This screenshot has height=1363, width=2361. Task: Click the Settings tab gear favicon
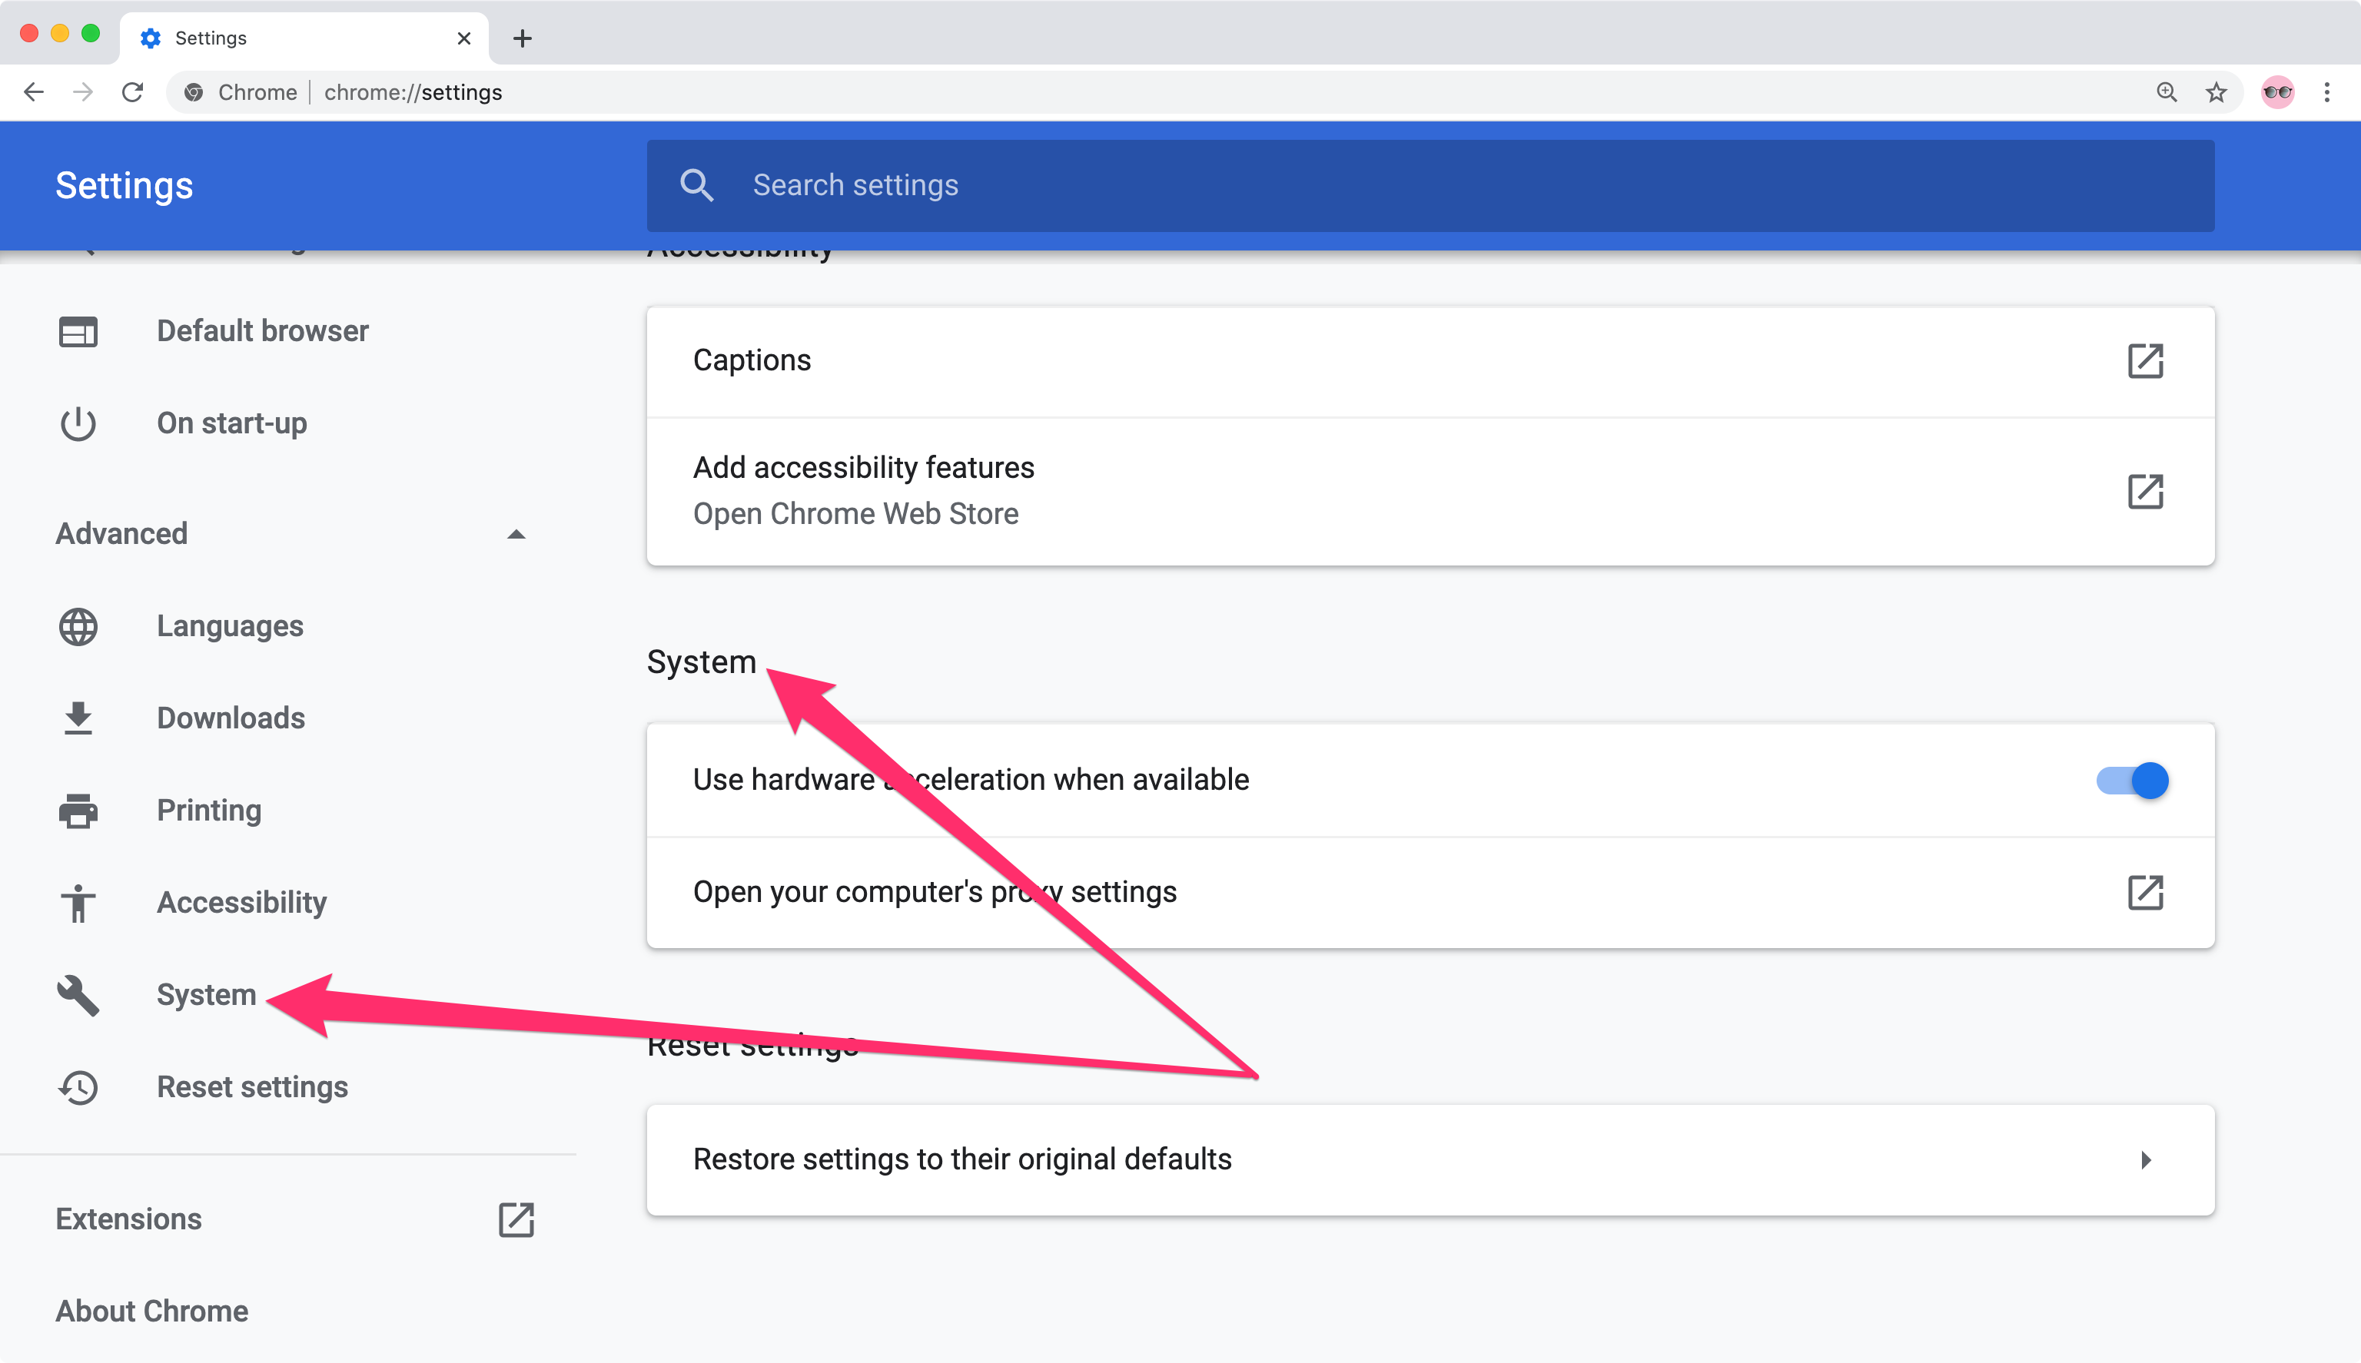[150, 38]
